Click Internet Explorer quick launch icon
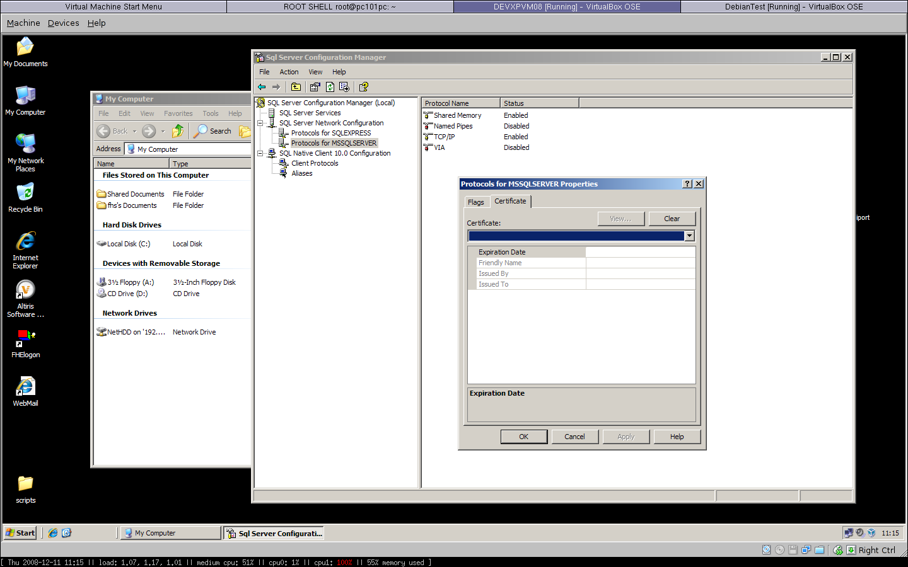908x567 pixels. (53, 533)
